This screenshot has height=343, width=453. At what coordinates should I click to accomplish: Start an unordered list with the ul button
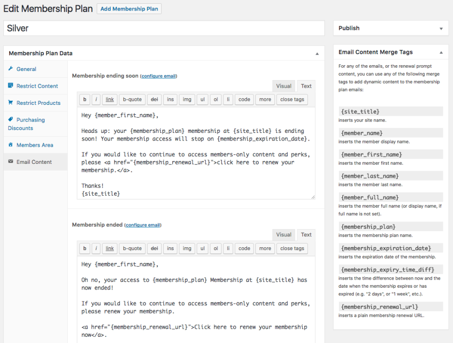pos(202,99)
